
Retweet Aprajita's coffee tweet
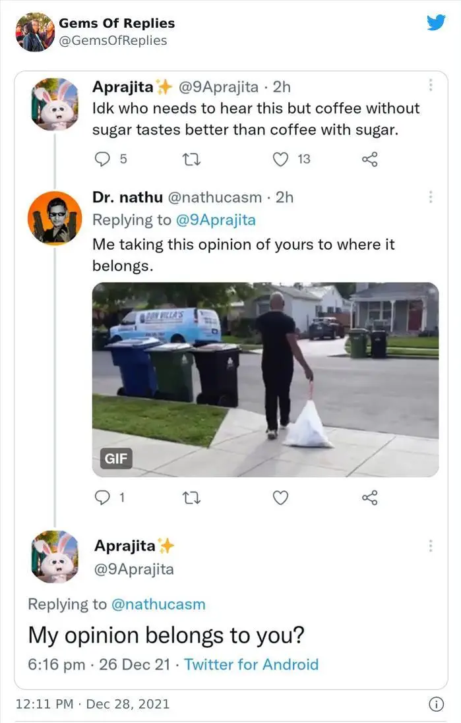click(191, 159)
